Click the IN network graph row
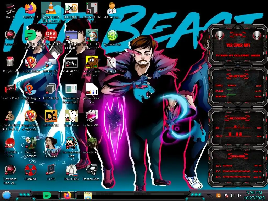 coord(238,127)
